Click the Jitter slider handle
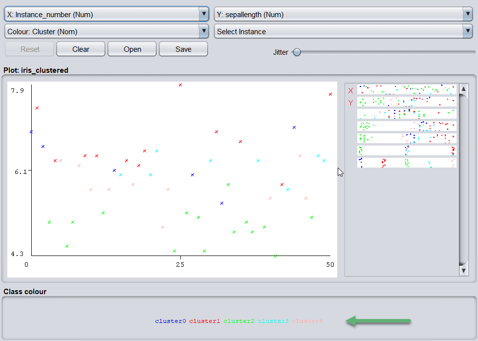This screenshot has height=341, width=478. pyautogui.click(x=297, y=52)
